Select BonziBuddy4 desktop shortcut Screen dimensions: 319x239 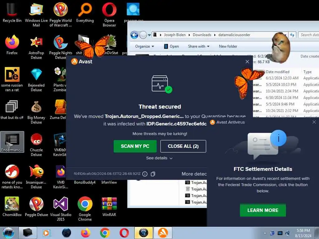coord(85,182)
